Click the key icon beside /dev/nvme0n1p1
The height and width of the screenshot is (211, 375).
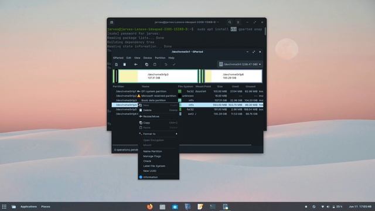139,91
